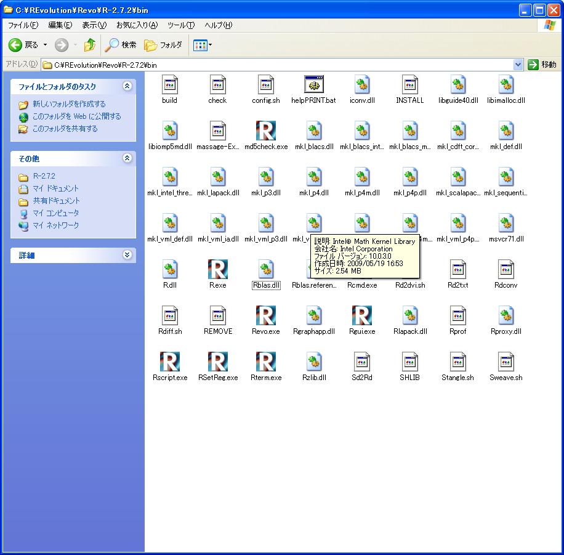Expand the 詳細 details panel
Screen dimensions: 564x555
pos(127,254)
